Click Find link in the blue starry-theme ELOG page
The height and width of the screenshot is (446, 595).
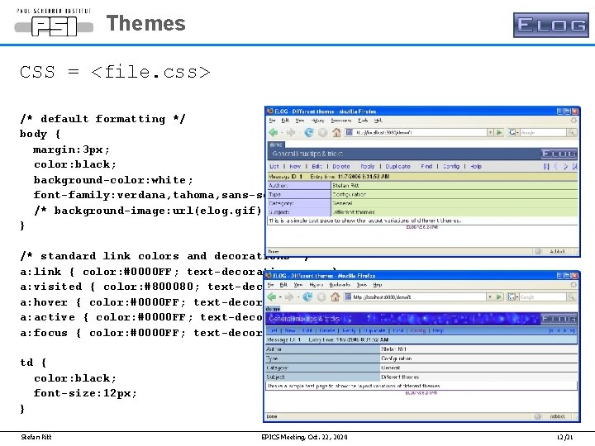pos(397,330)
